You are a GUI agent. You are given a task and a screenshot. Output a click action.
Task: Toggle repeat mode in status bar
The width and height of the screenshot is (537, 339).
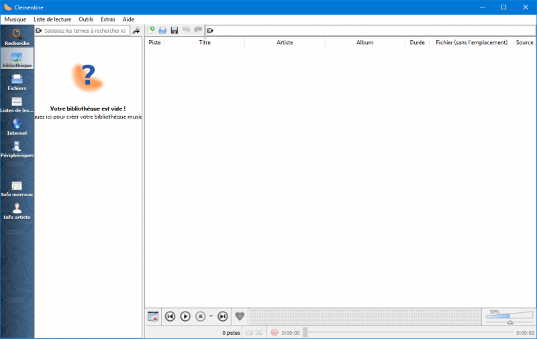click(x=249, y=332)
